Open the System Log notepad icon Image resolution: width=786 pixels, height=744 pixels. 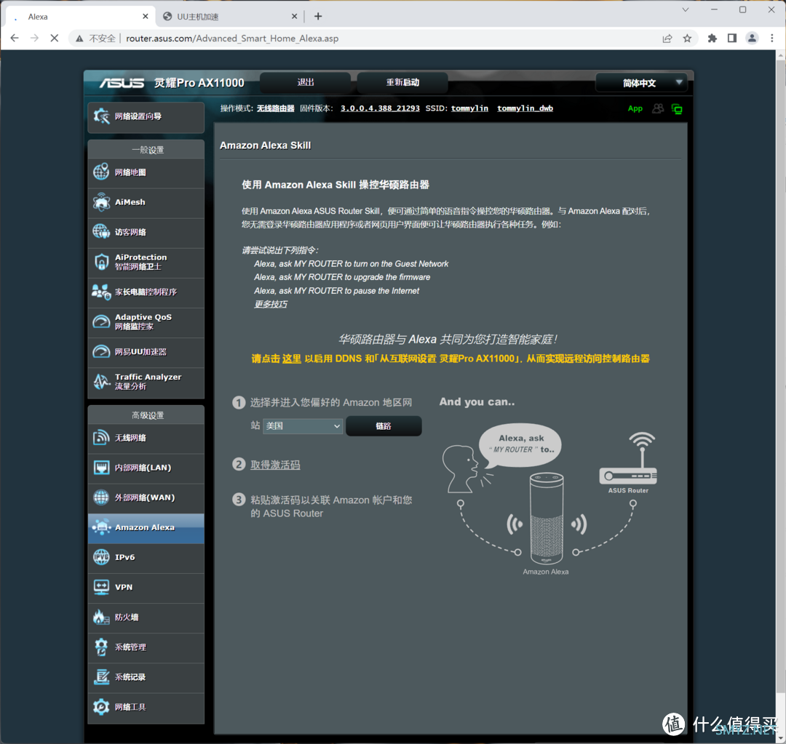[101, 677]
